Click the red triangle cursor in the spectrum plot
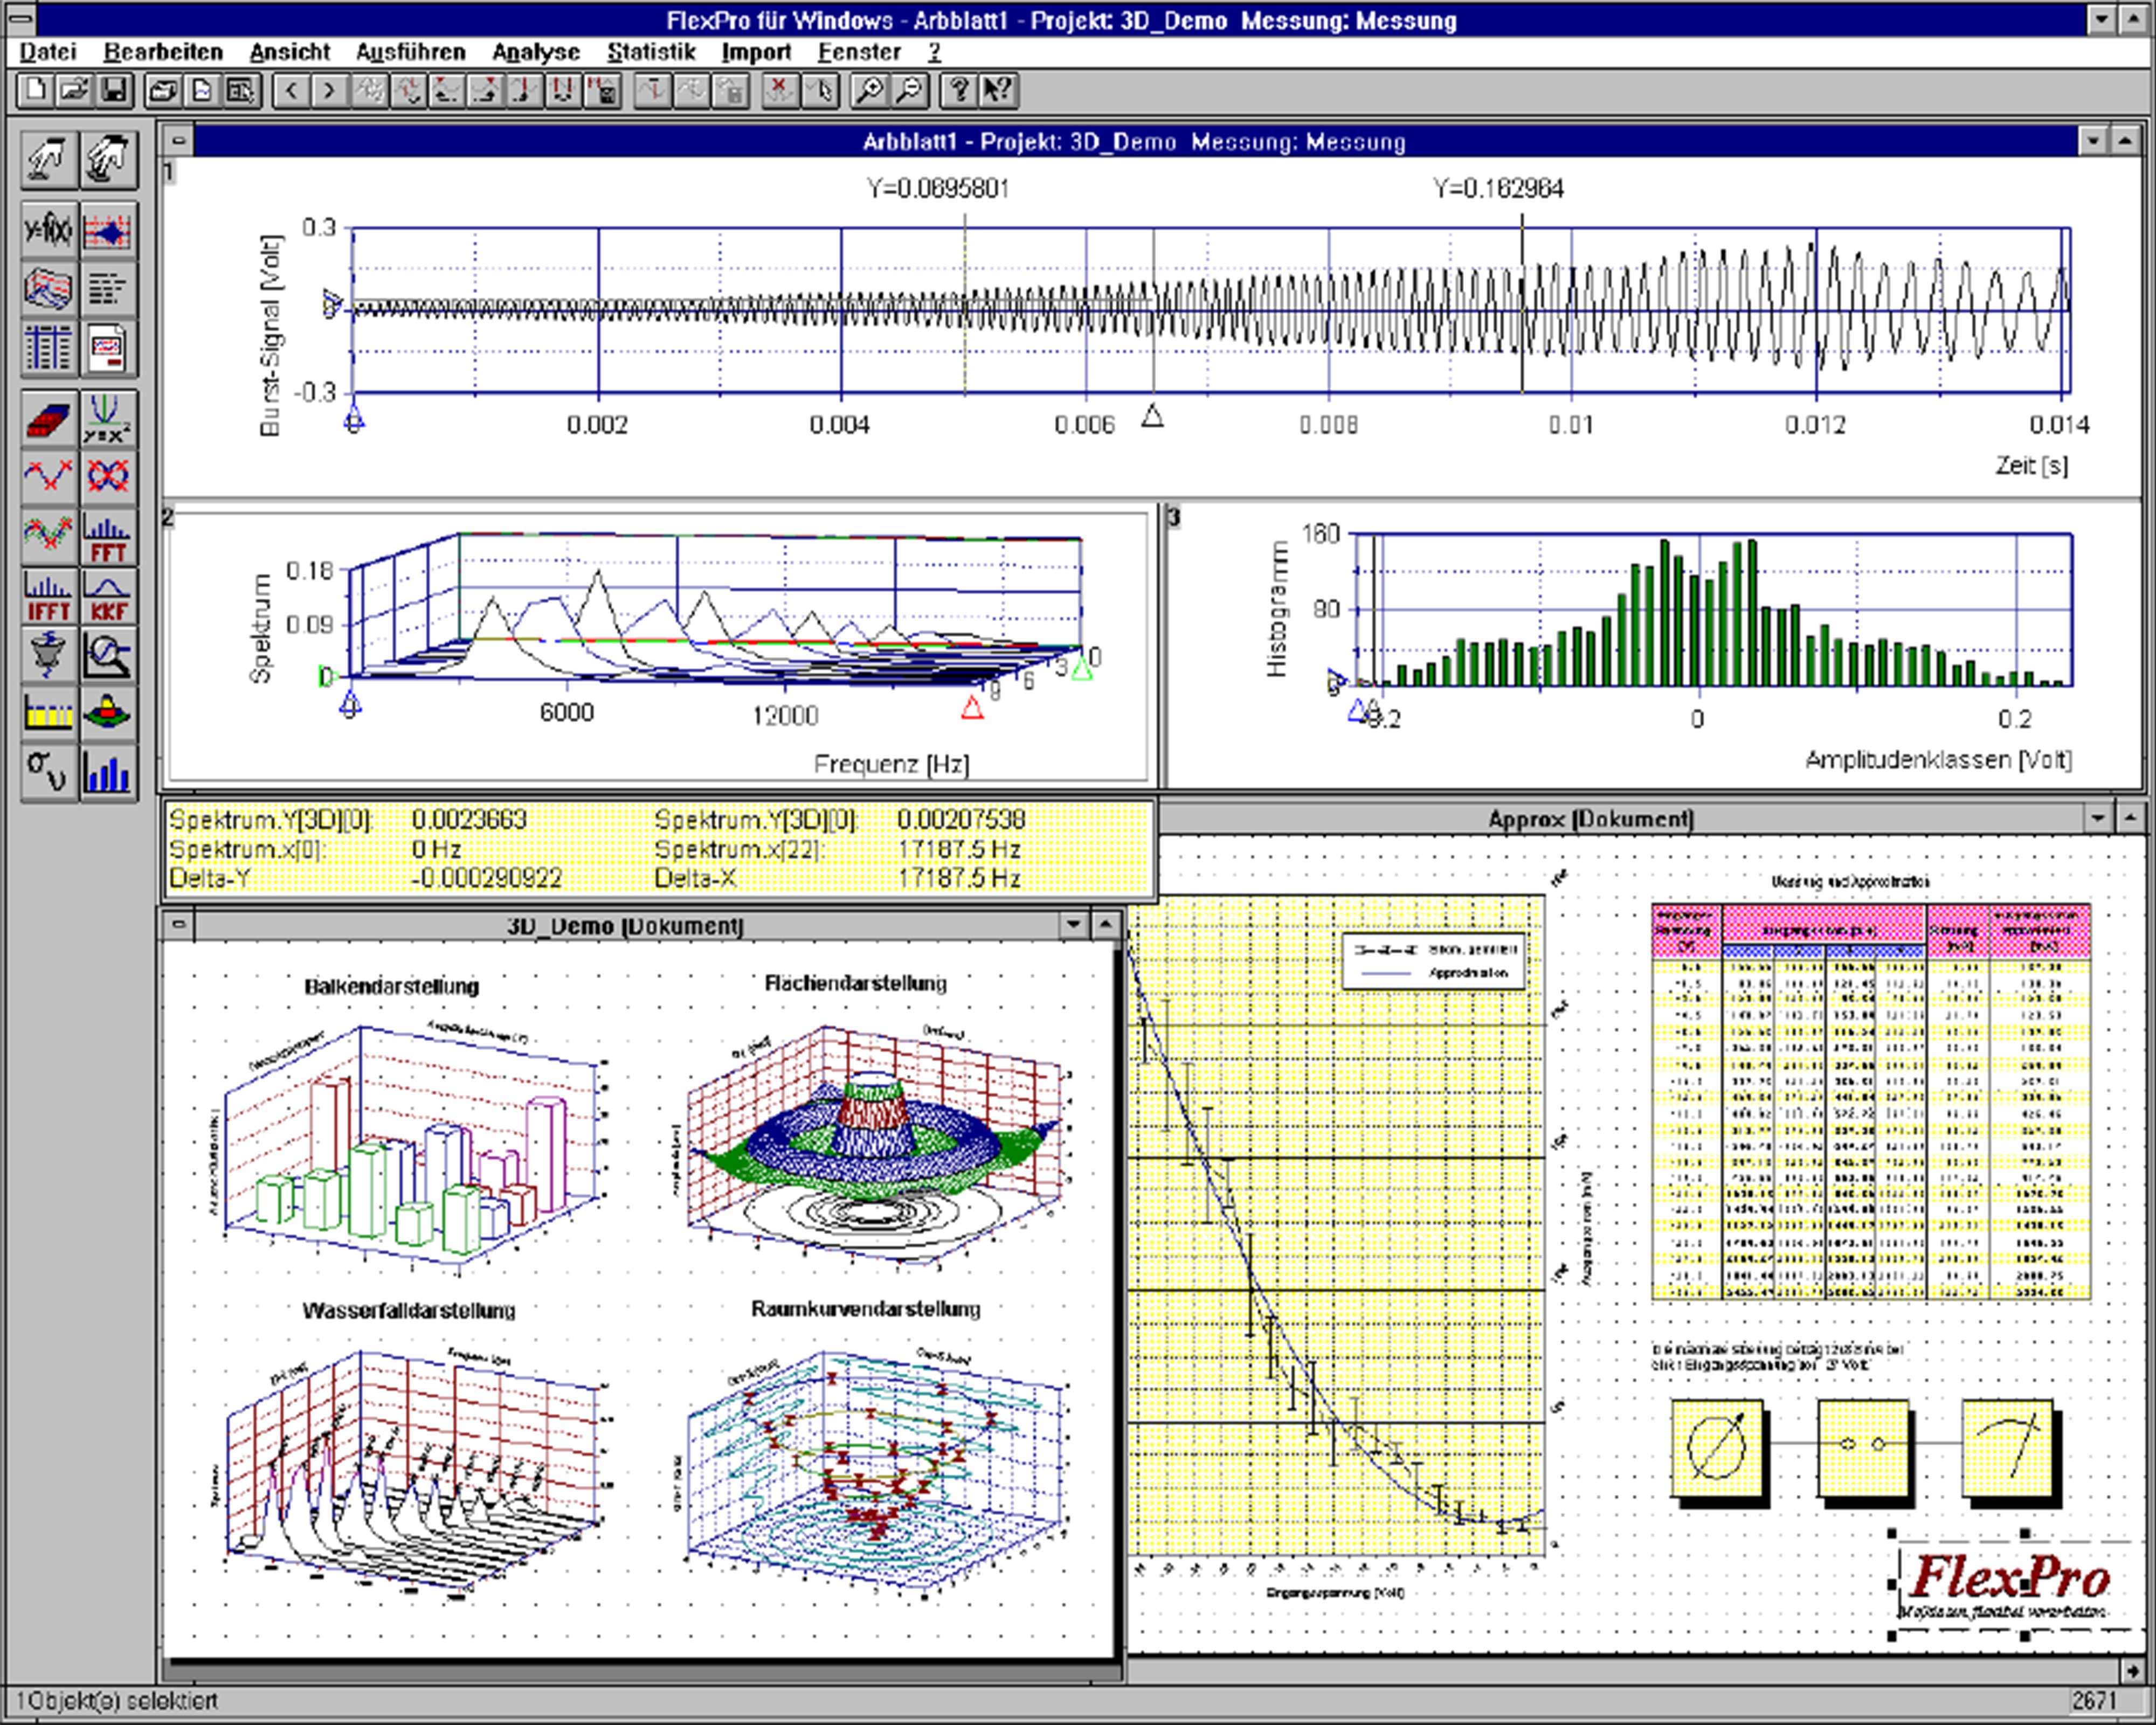This screenshot has width=2156, height=1725. pyautogui.click(x=971, y=708)
